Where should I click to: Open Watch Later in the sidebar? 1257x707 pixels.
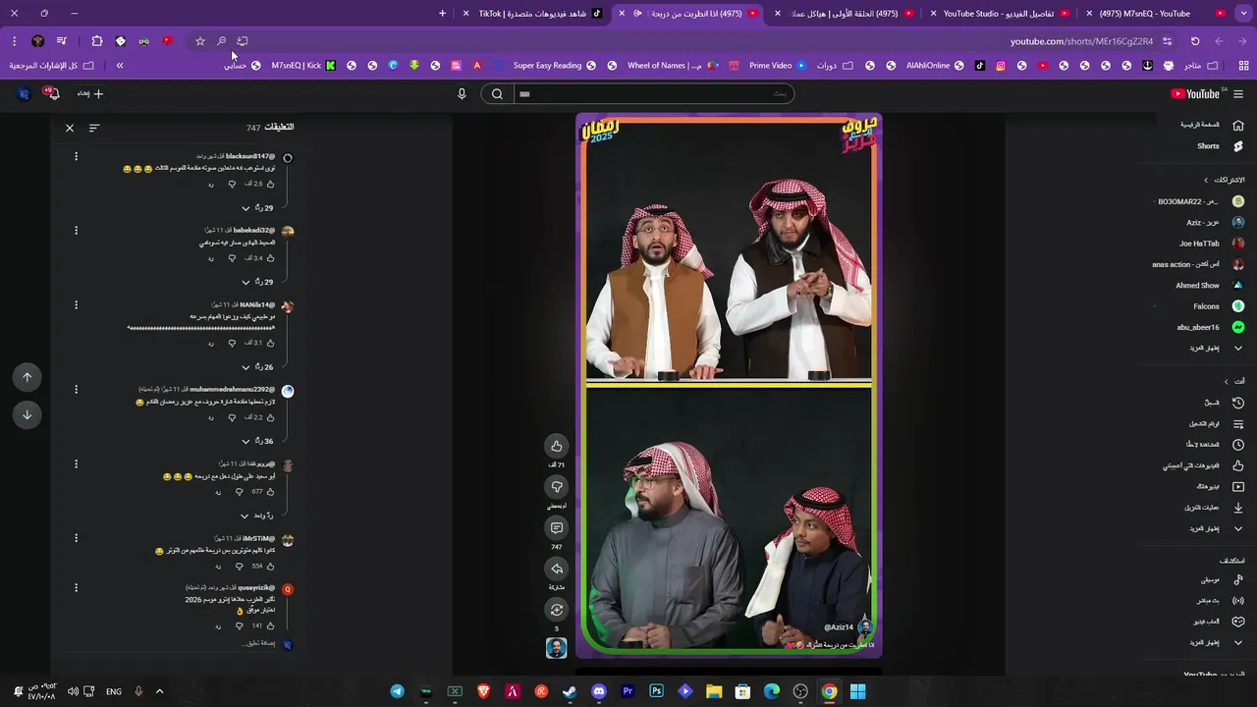1215,444
